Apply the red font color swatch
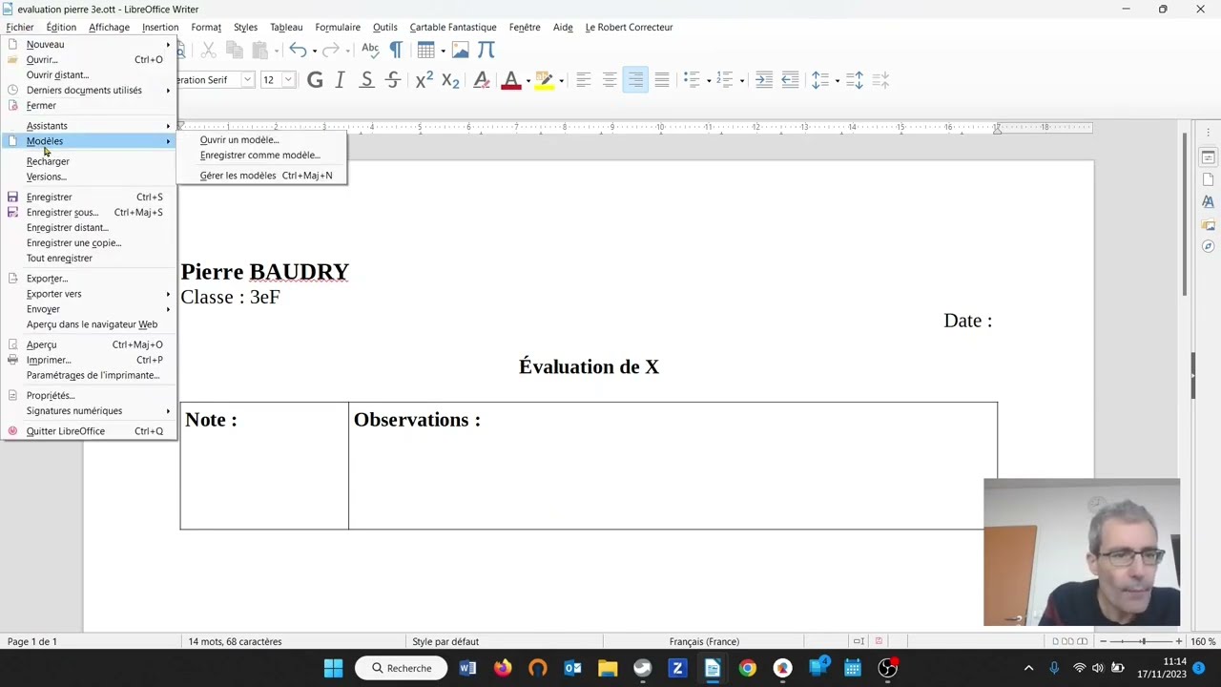1221x687 pixels. coord(511,80)
